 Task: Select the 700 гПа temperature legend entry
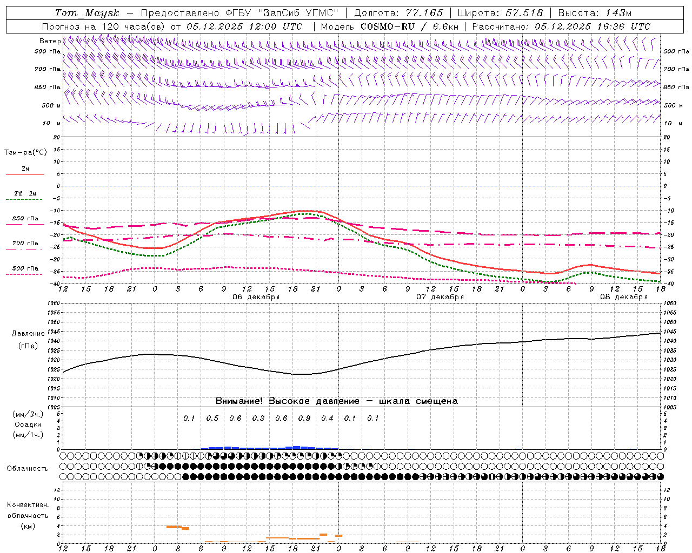click(x=25, y=244)
